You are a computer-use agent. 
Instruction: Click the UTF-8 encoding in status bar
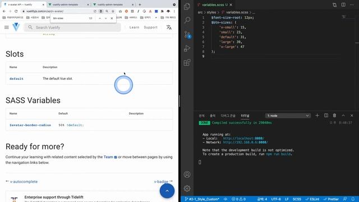tap(276, 199)
